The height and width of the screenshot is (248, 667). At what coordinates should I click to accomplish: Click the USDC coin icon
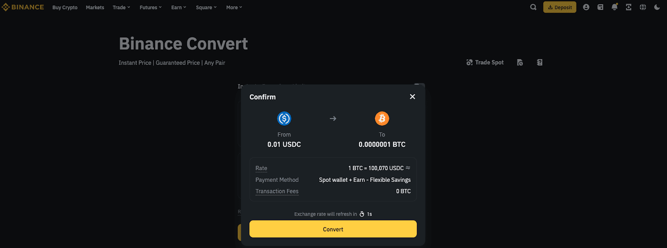[284, 119]
